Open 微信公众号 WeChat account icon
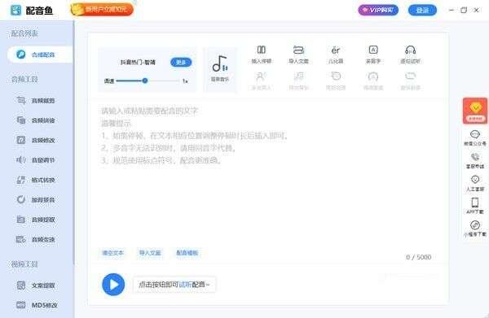Viewport: 489px width, 318px height. click(475, 137)
